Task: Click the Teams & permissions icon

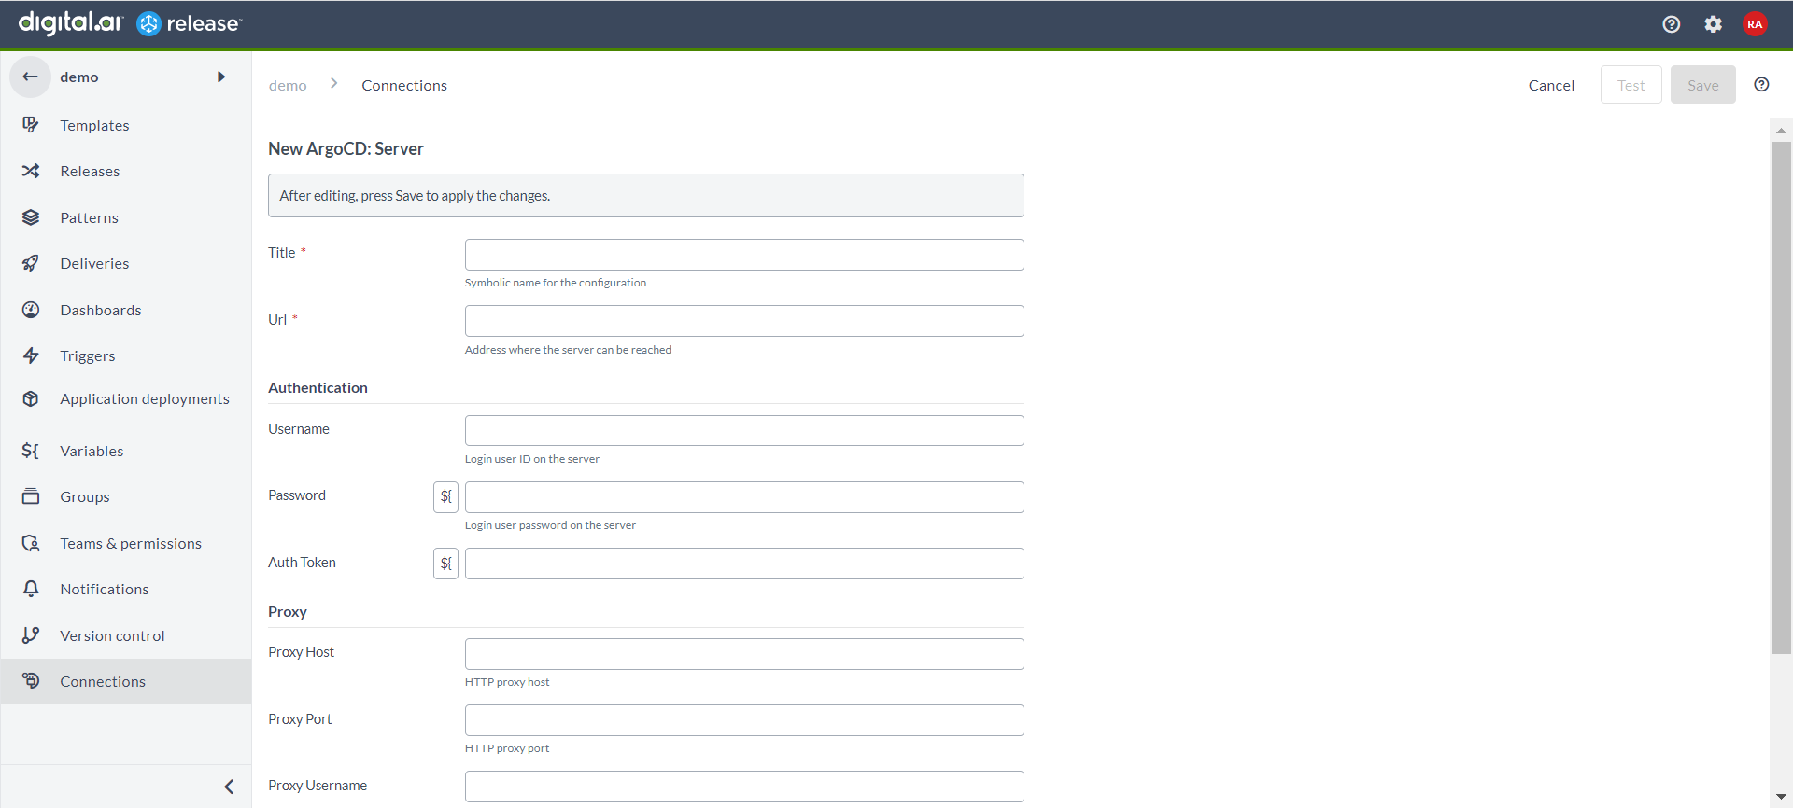Action: (x=31, y=543)
